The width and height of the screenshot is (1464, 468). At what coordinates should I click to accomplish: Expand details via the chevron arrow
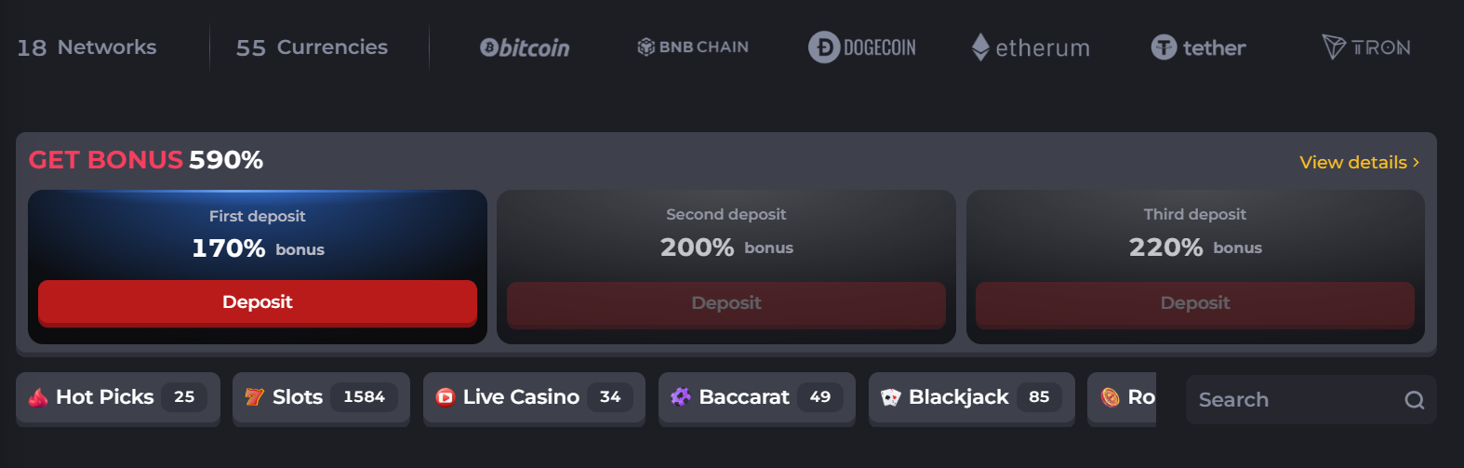tap(1417, 162)
